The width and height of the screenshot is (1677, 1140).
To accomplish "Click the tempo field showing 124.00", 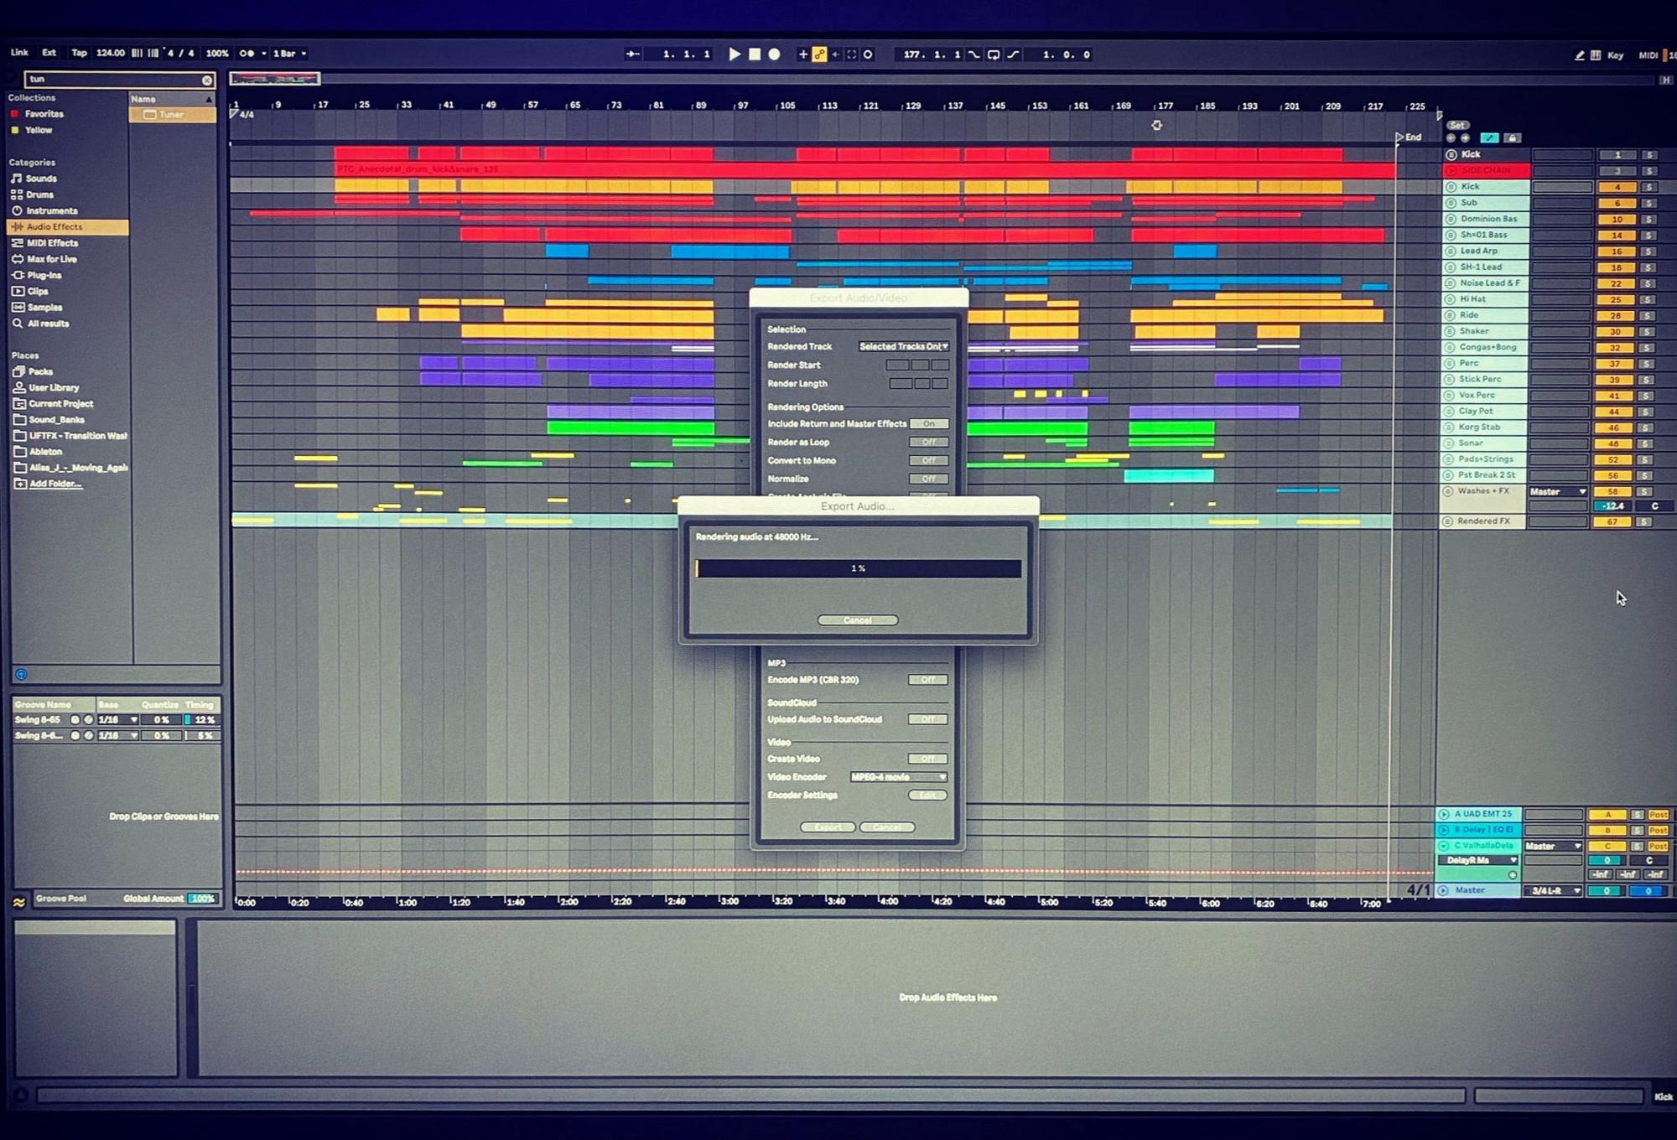I will (x=110, y=53).
